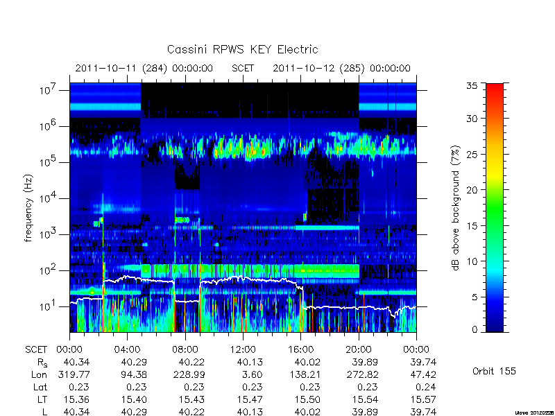Click the time tick label '08:00'

click(185, 349)
